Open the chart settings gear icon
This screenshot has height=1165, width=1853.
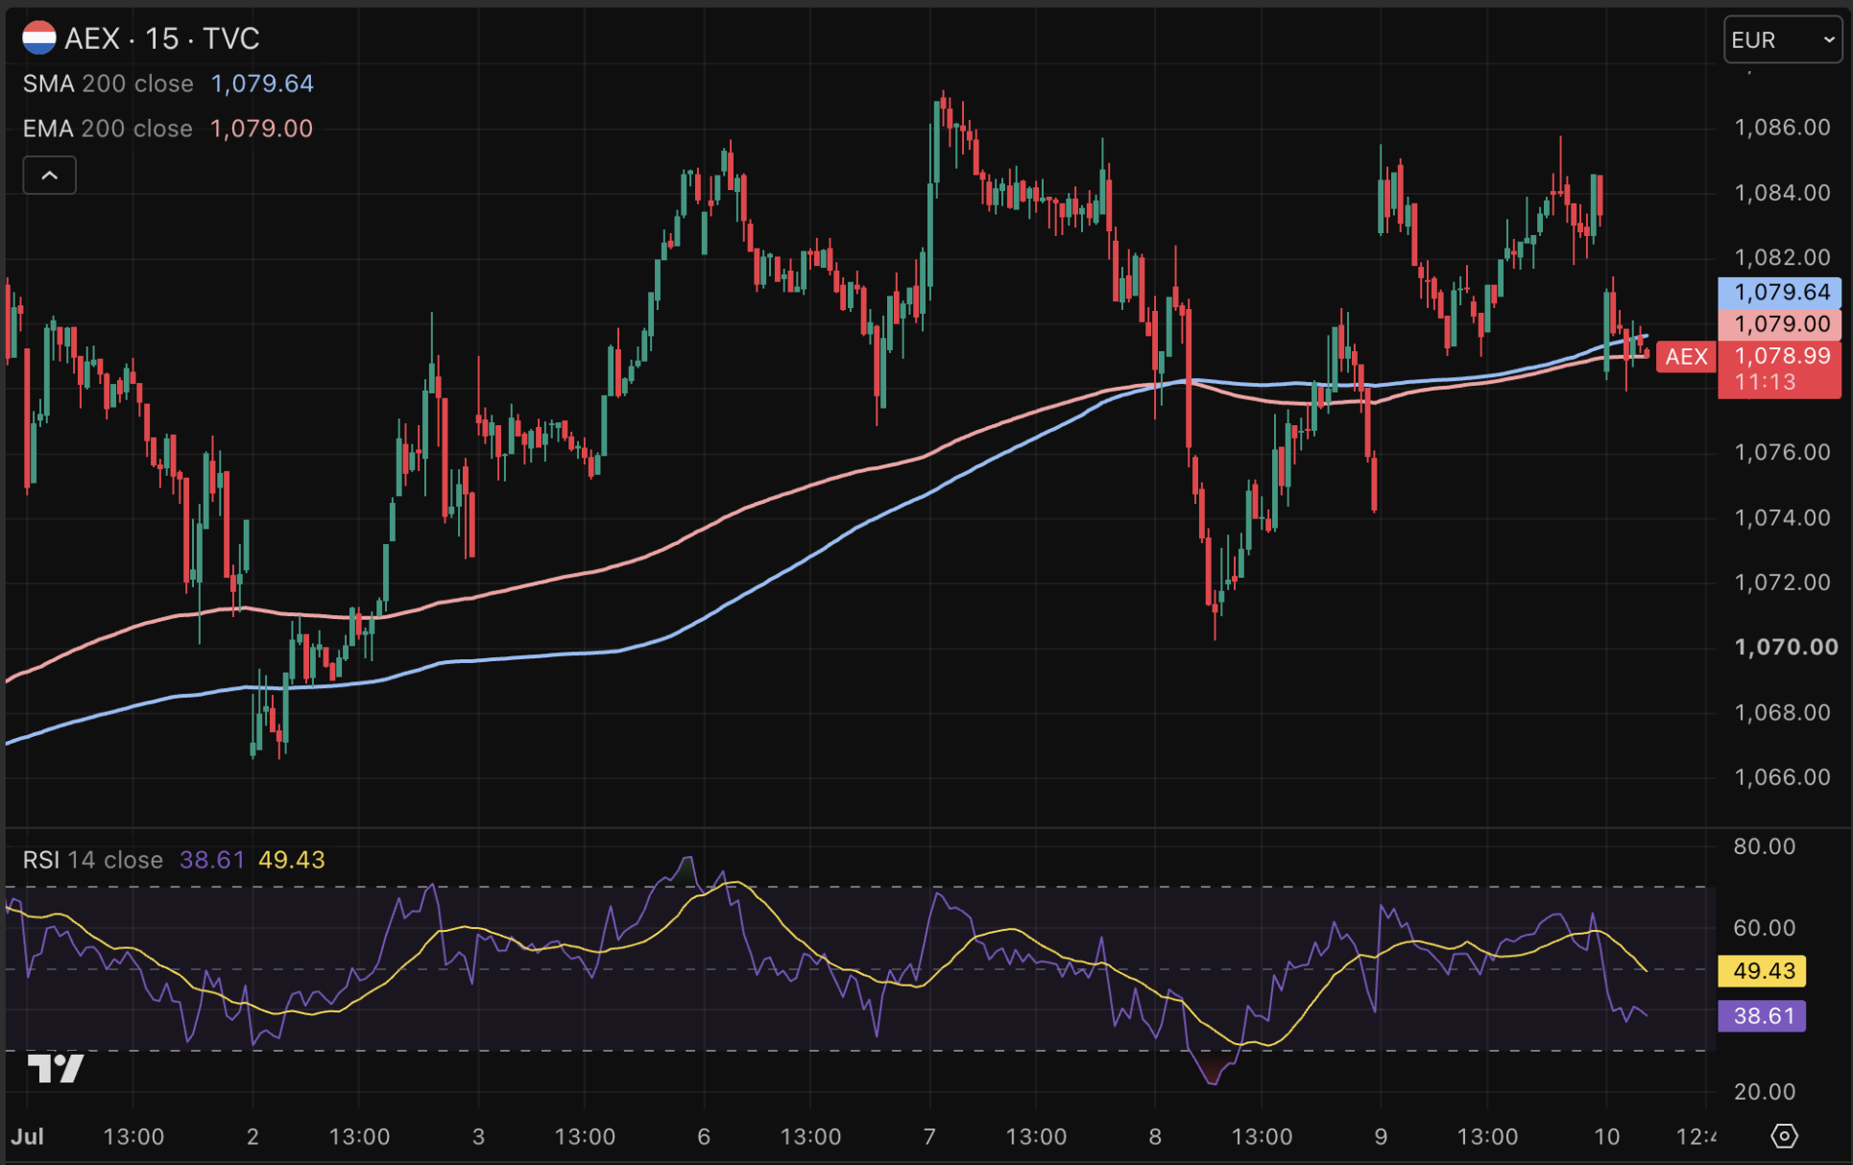[x=1784, y=1136]
